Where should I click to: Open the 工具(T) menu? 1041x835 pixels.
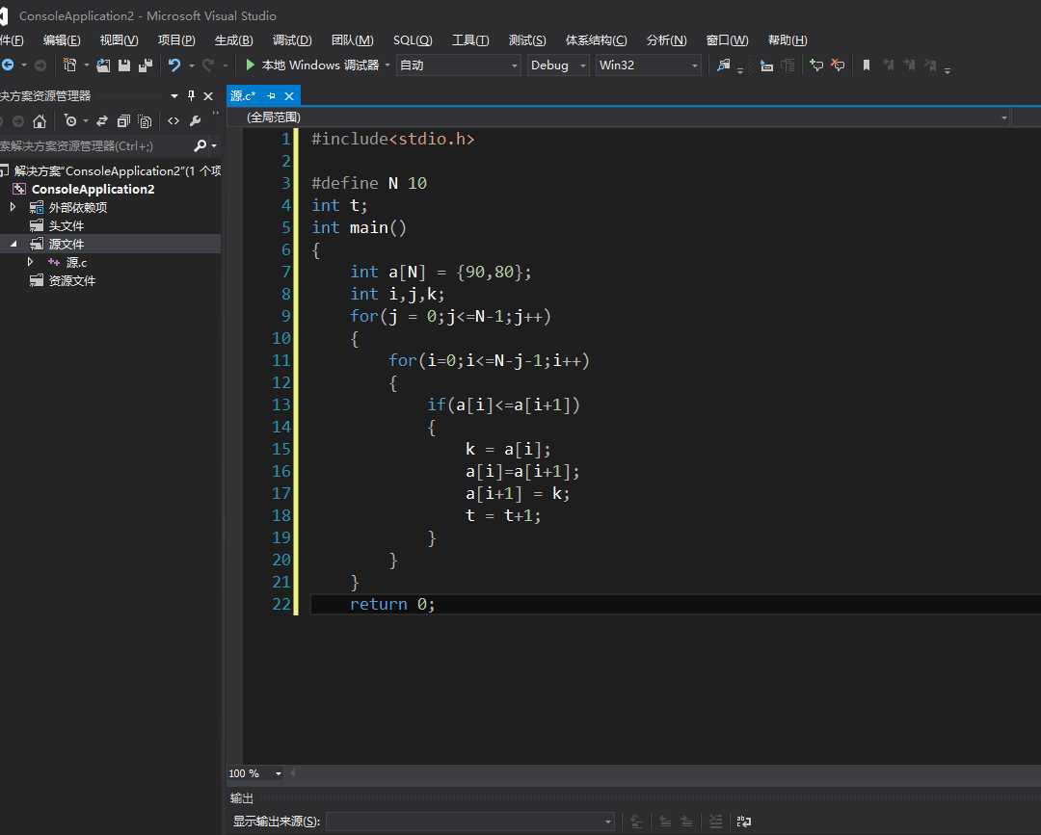tap(470, 40)
